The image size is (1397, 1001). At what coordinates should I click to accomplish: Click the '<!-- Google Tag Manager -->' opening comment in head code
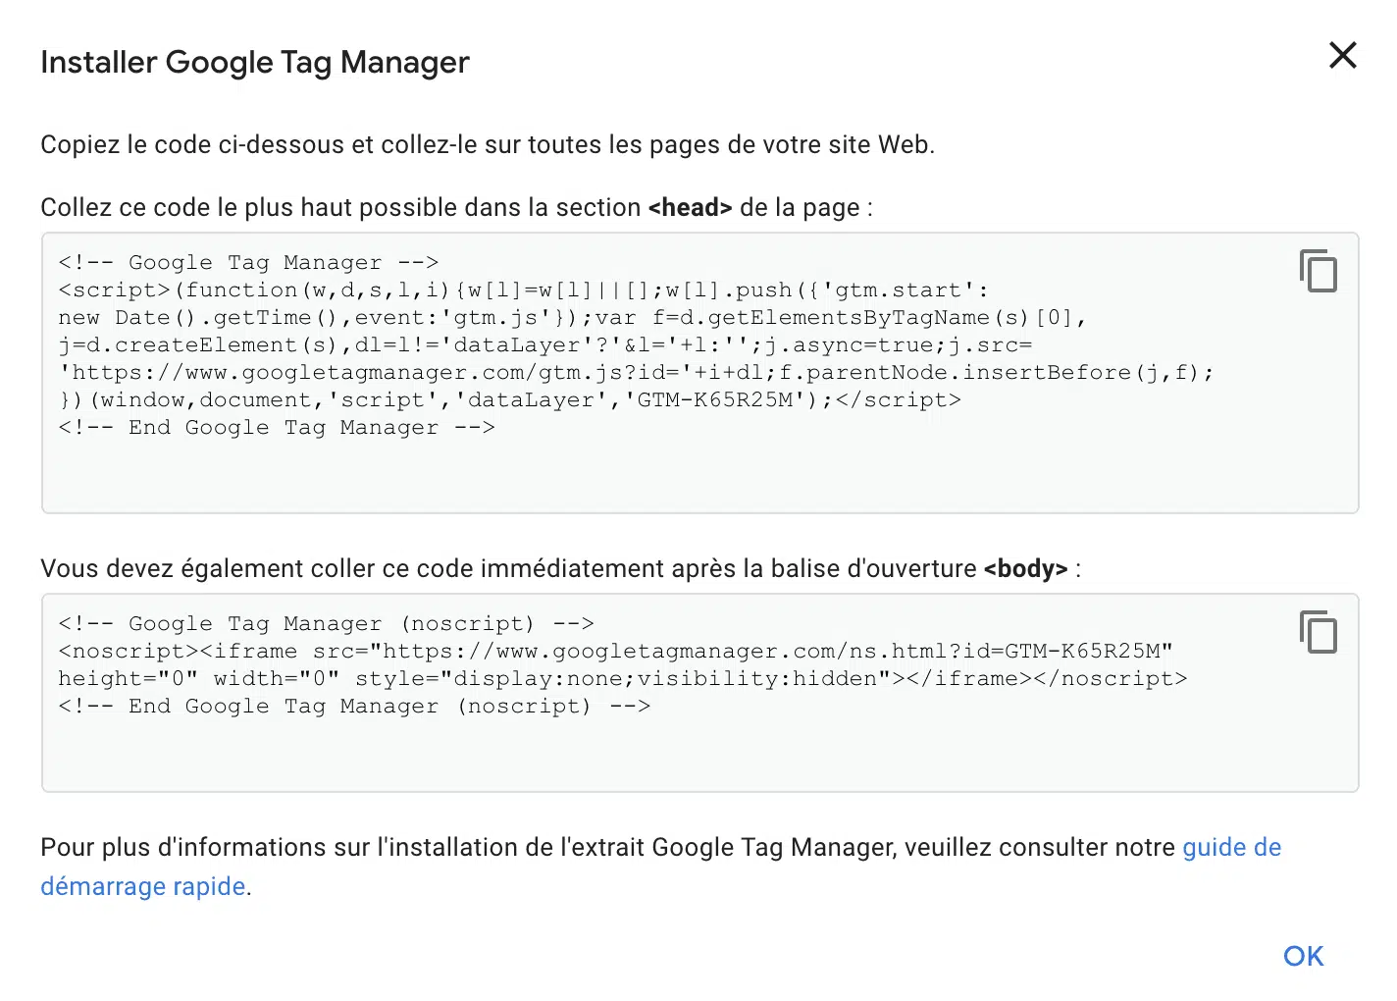coord(248,262)
